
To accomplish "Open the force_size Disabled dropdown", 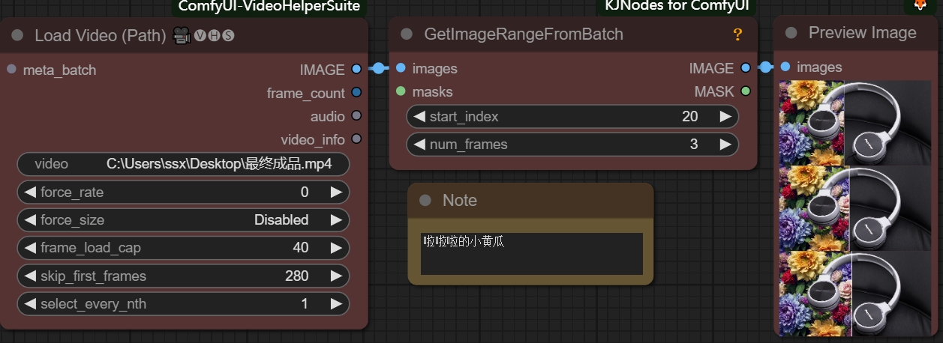I will coord(183,220).
